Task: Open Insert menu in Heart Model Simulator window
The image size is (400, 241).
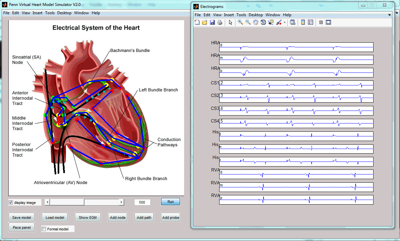Action: coord(37,13)
